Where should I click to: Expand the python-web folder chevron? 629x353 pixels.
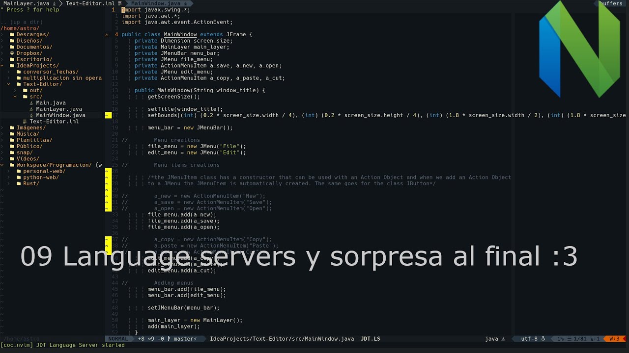[9, 177]
